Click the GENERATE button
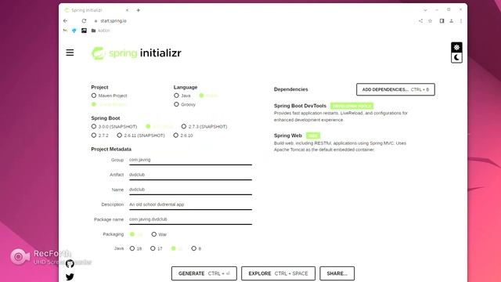Image resolution: width=501 pixels, height=282 pixels. [204, 273]
